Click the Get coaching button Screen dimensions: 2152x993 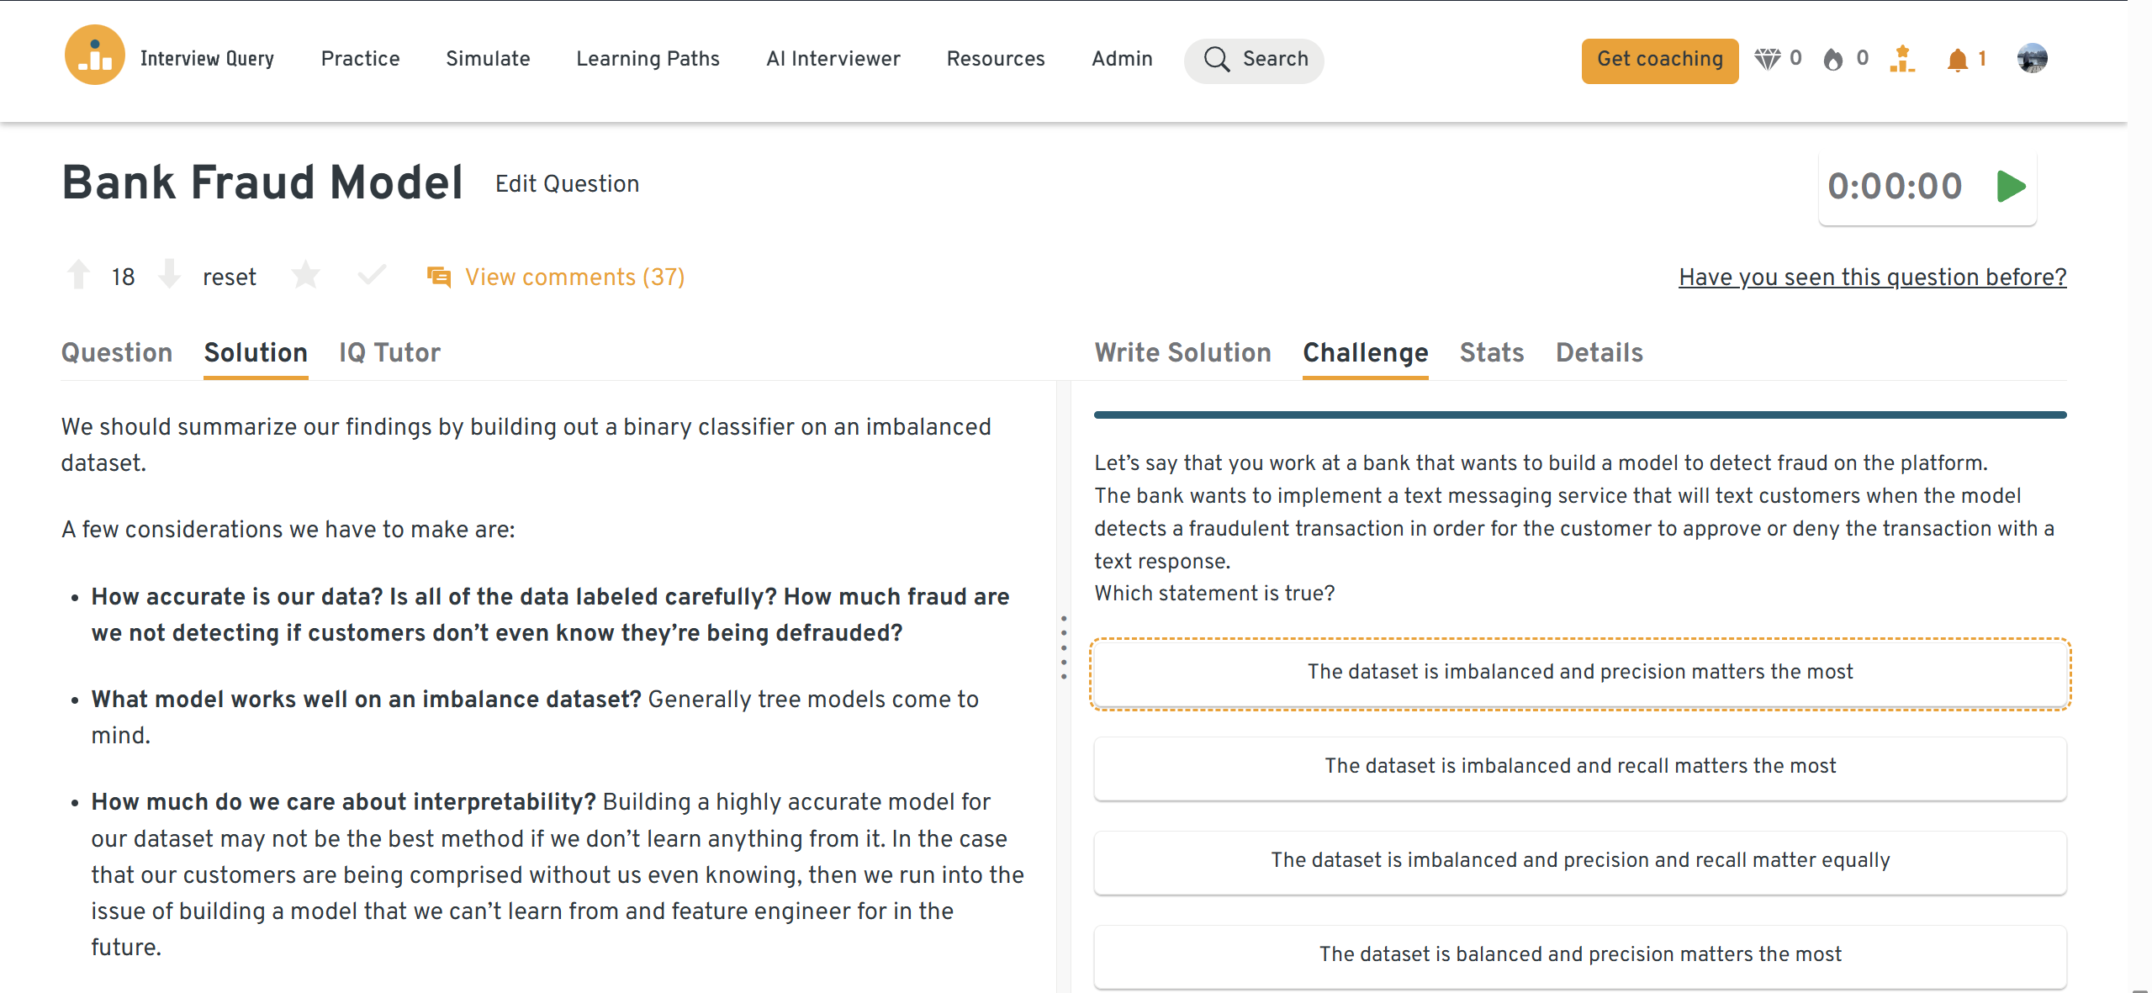click(x=1659, y=60)
